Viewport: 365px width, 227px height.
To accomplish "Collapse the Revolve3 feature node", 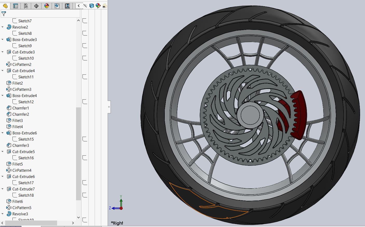I will click(3, 214).
